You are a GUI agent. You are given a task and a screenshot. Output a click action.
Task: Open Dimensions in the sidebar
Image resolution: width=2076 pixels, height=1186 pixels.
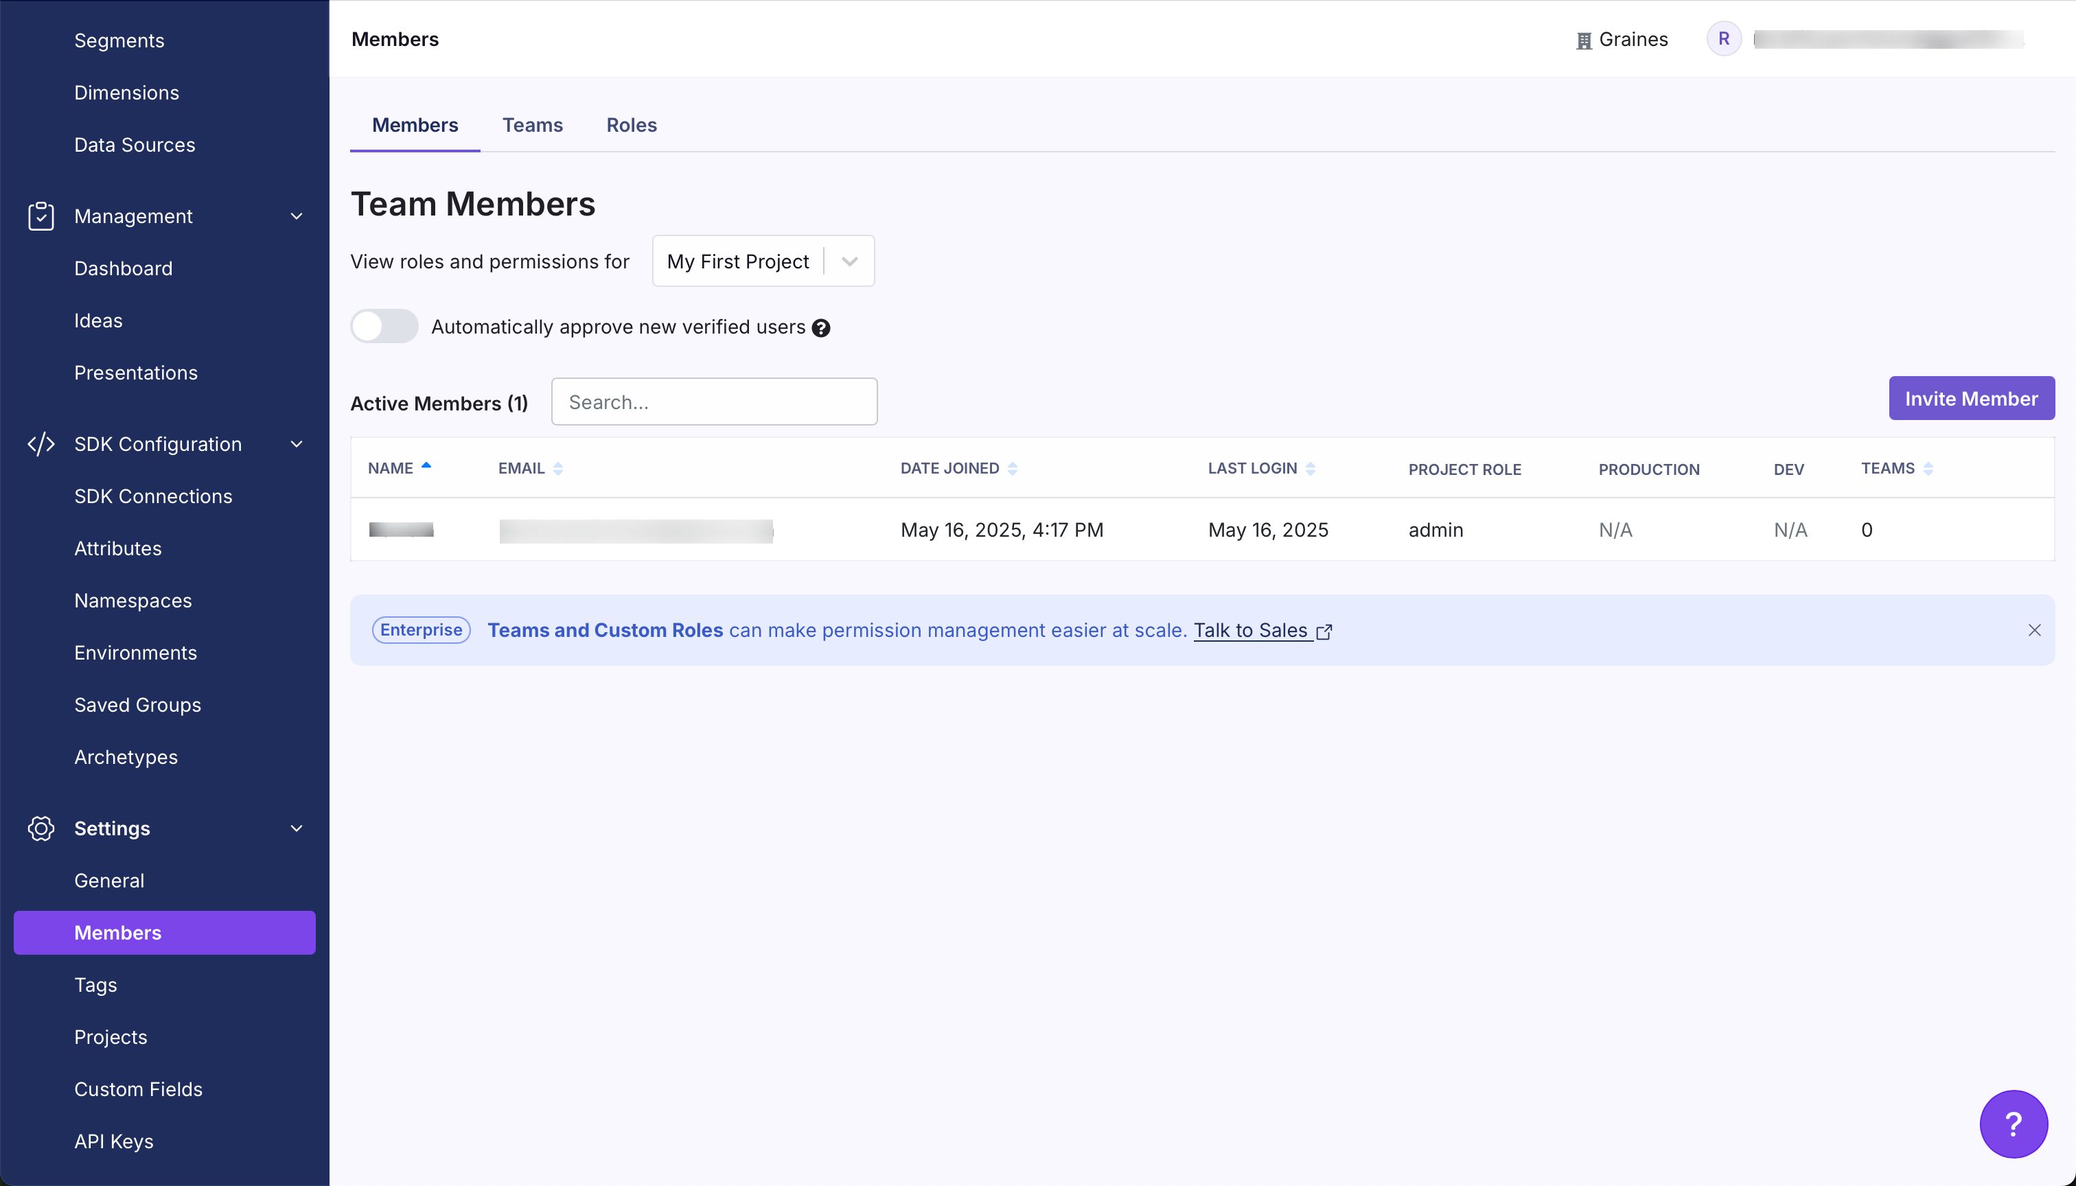[126, 92]
